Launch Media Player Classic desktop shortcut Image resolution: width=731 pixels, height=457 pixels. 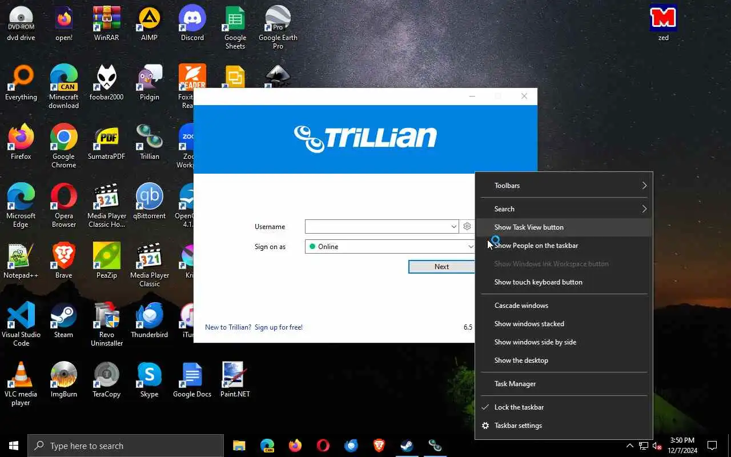(150, 265)
